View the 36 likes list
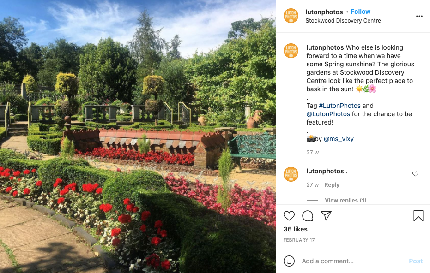 [x=295, y=229]
